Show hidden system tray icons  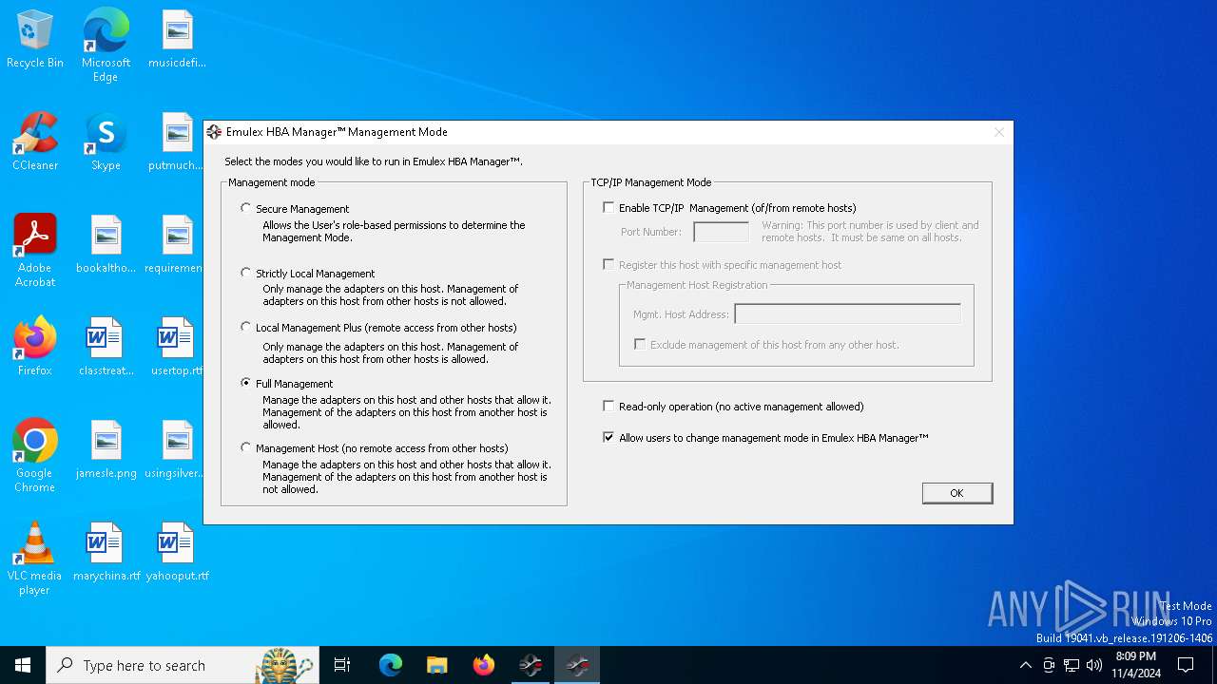click(1025, 665)
